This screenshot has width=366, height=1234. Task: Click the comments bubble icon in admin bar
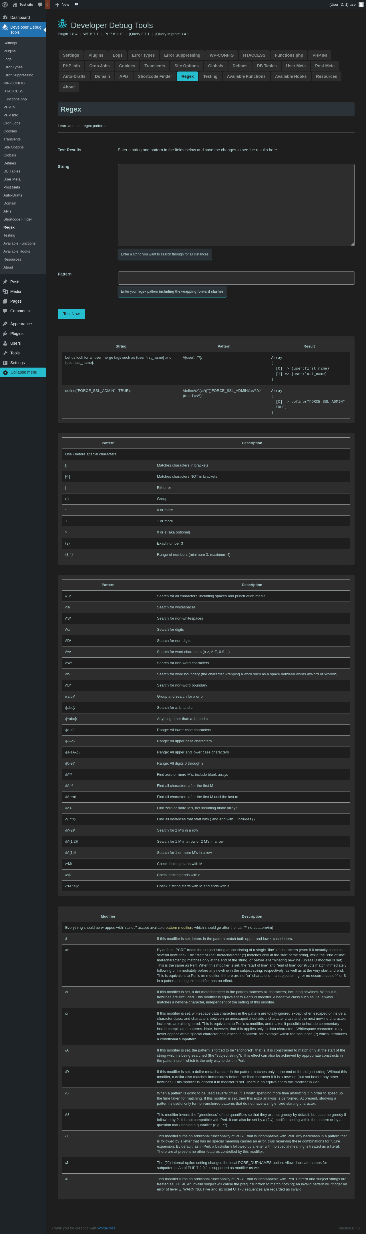tap(40, 4)
